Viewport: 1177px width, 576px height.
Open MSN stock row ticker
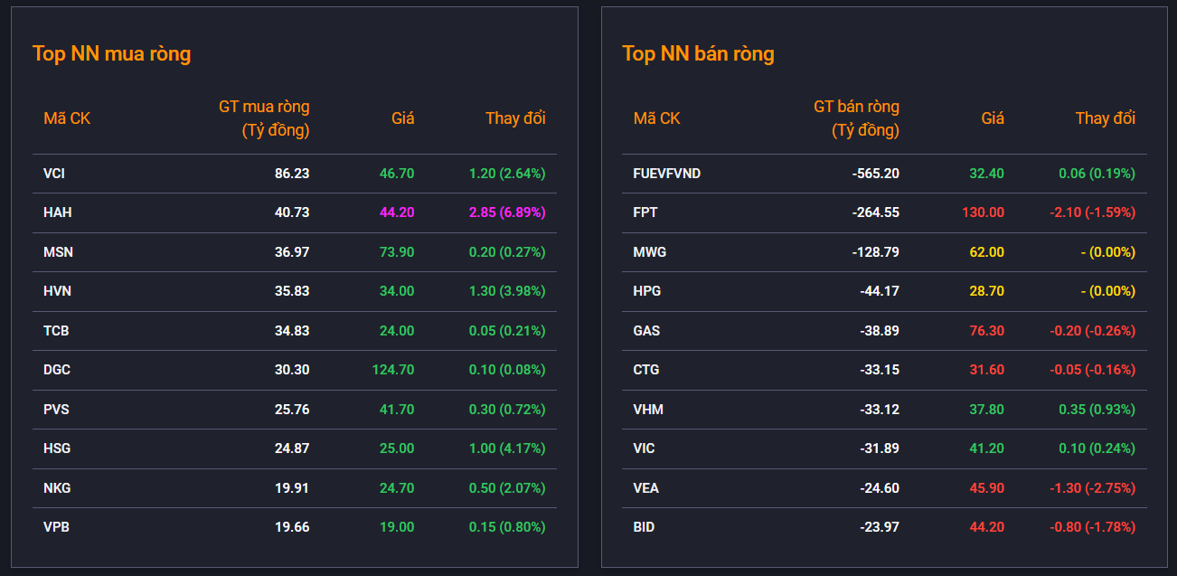tap(58, 252)
